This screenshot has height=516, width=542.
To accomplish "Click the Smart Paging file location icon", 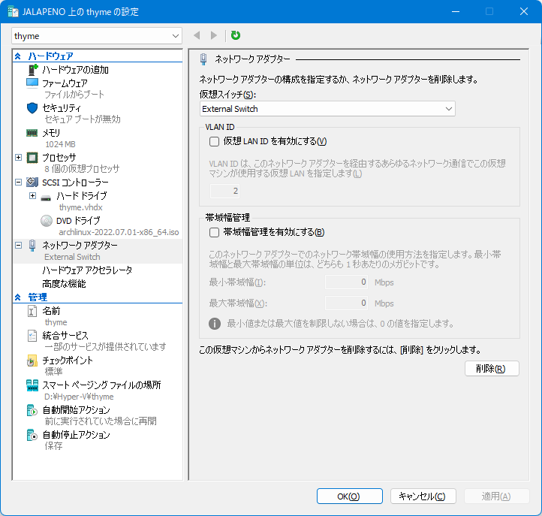I will coord(32,385).
